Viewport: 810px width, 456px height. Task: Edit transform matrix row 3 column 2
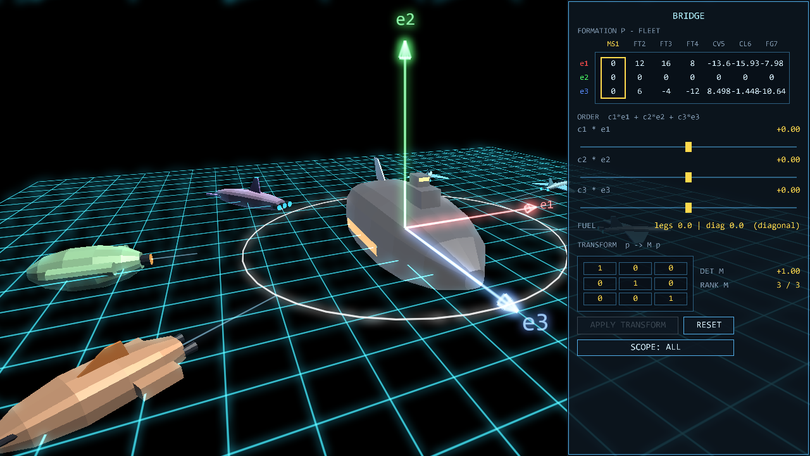[635, 299]
